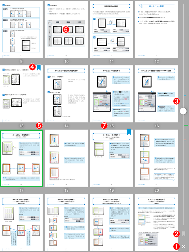
Task: Open the タップによる読み進め page thumbnail
Action: tap(157, 222)
